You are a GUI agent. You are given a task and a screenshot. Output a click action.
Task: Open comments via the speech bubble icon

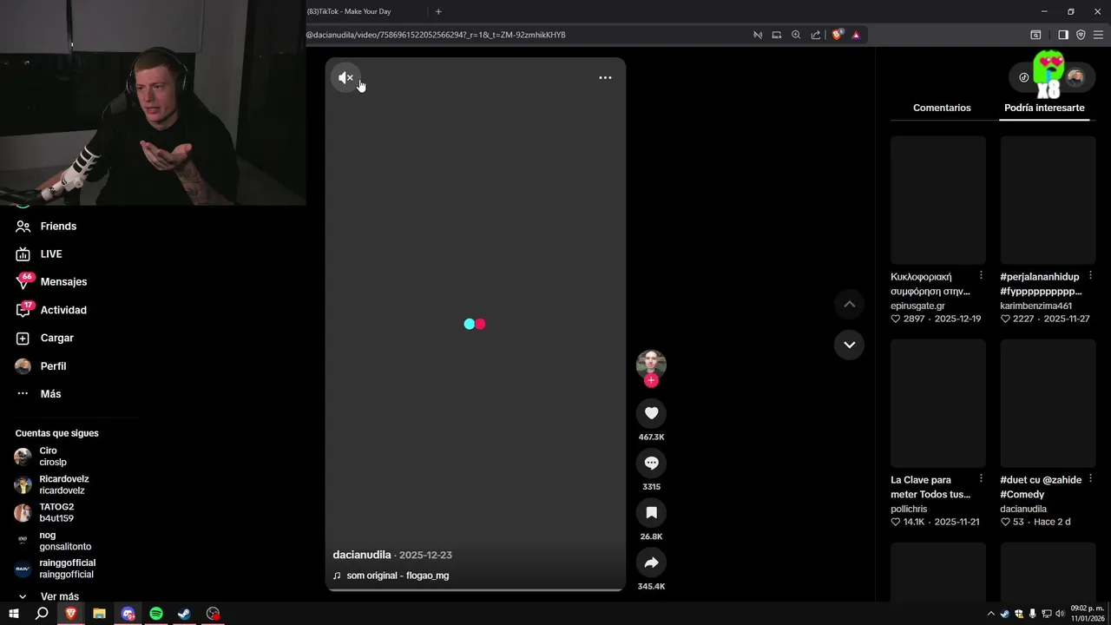coord(651,463)
